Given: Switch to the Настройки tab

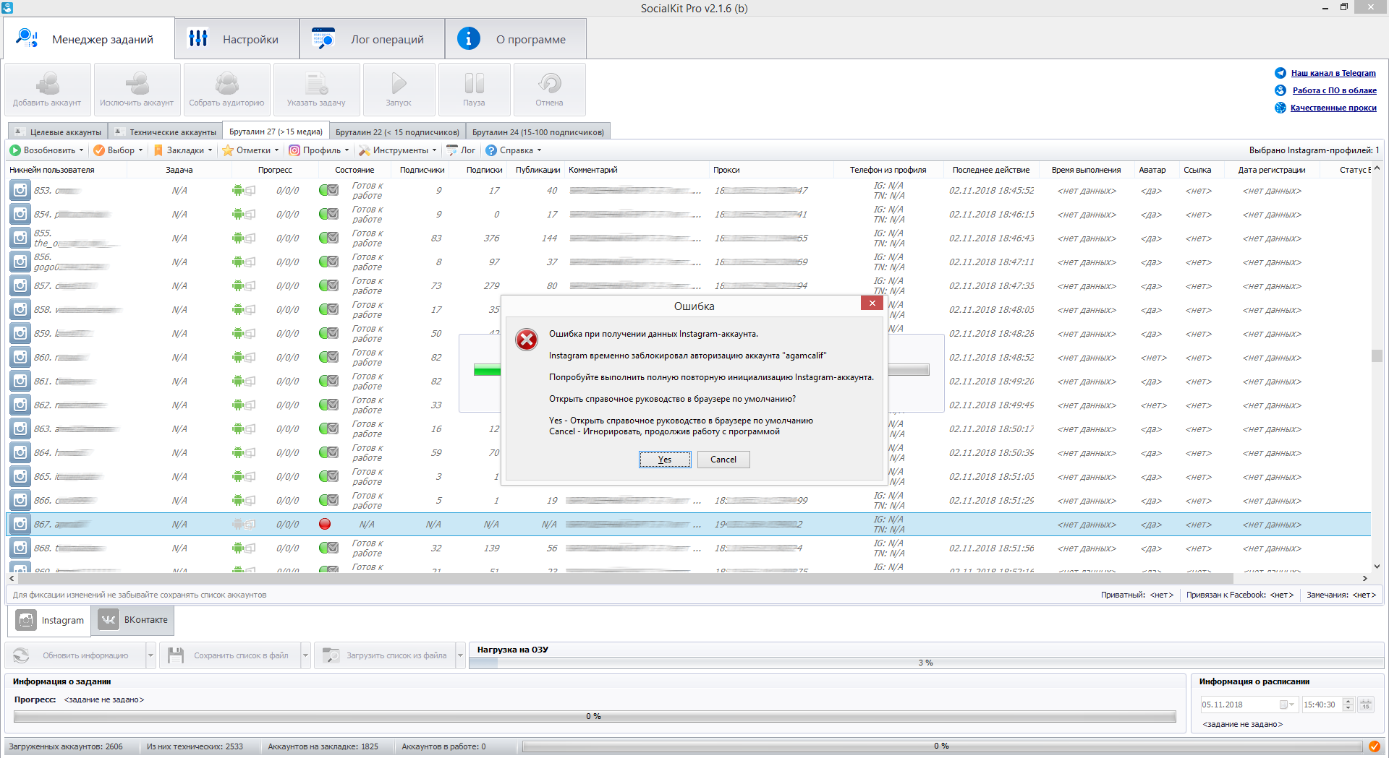Looking at the screenshot, I should [237, 39].
